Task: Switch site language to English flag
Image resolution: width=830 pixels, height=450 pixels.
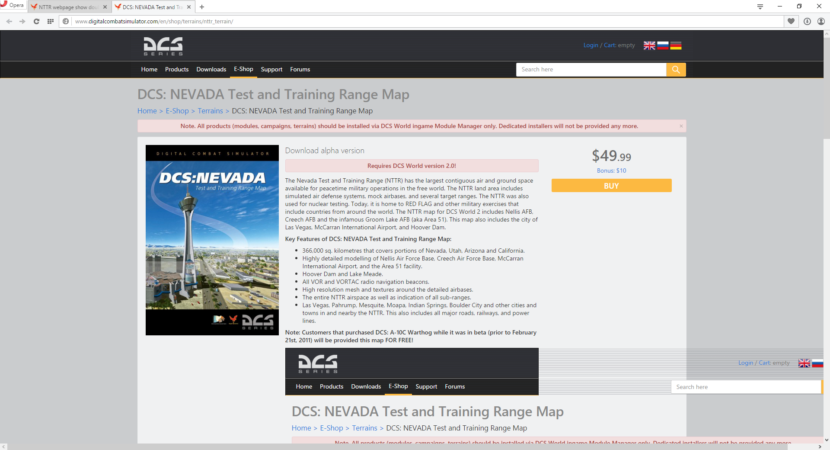Action: click(649, 45)
